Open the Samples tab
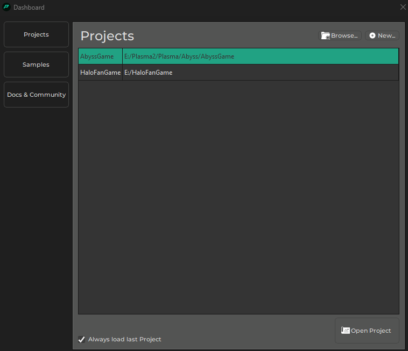This screenshot has width=408, height=351. (x=36, y=65)
